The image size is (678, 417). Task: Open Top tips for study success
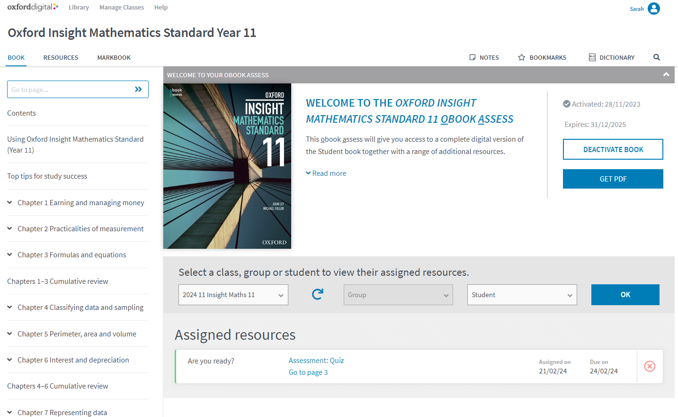tap(47, 176)
